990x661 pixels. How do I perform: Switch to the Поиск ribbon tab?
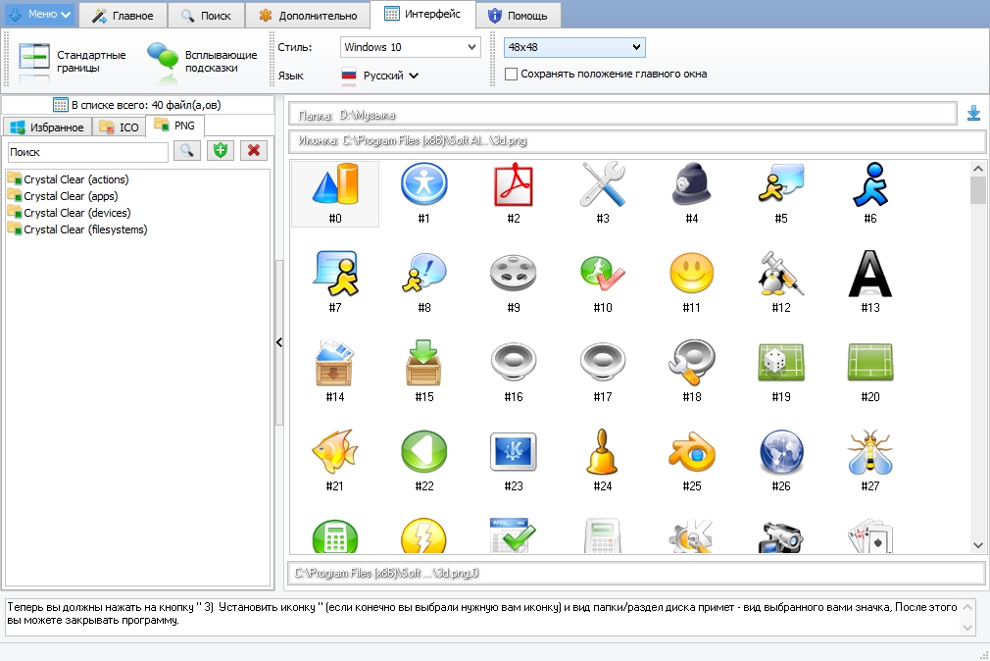click(206, 16)
